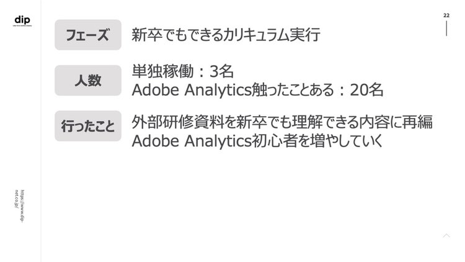The width and height of the screenshot is (465, 262).
Task: Select the 行ったこと label box
Action: (x=88, y=126)
